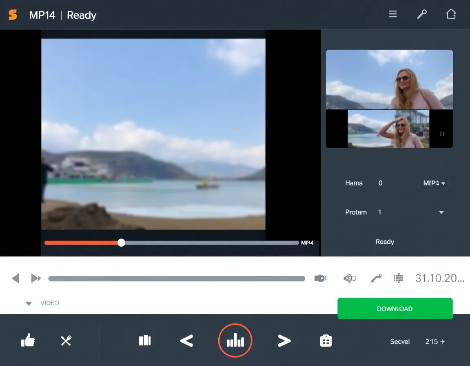
Task: Select the top woman preview thumbnail
Action: (389, 80)
